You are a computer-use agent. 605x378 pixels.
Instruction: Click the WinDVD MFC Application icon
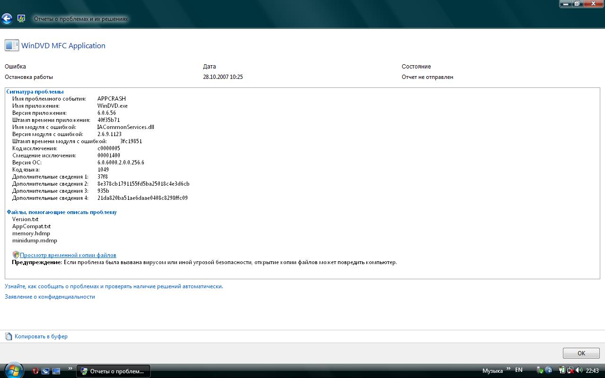point(12,45)
